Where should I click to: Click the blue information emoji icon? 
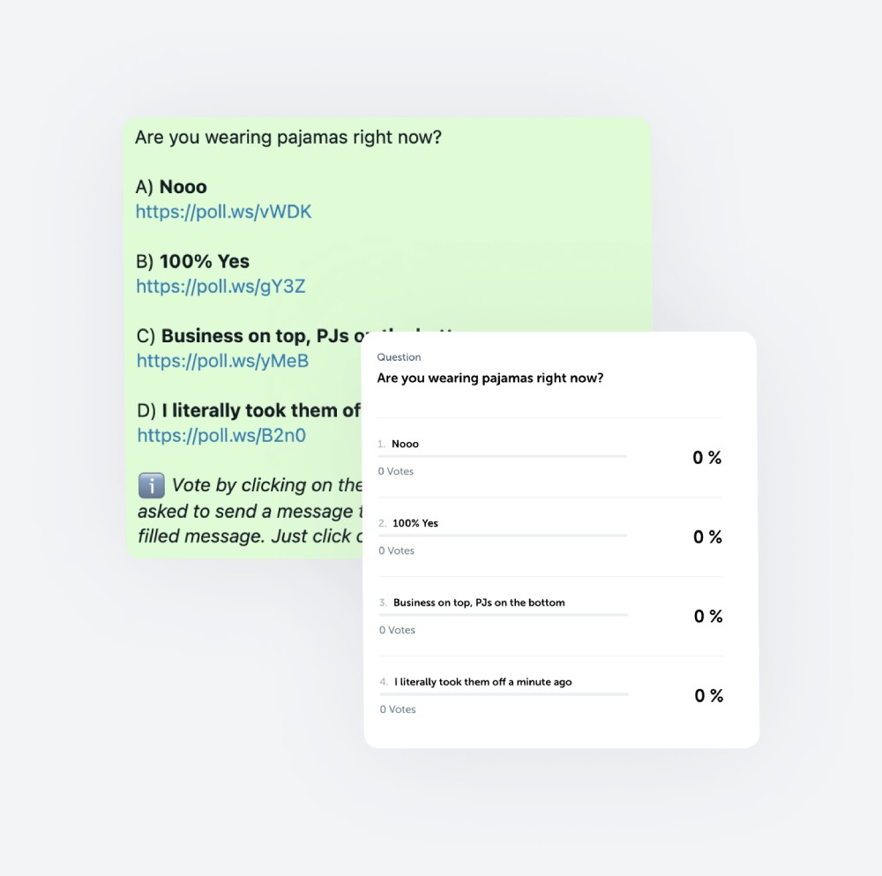click(x=152, y=485)
